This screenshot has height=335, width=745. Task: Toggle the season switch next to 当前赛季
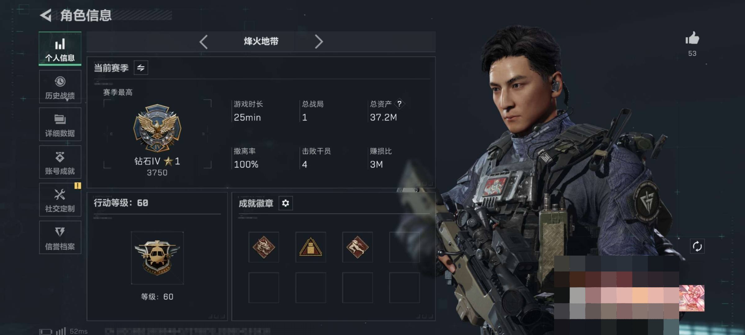[x=141, y=68]
